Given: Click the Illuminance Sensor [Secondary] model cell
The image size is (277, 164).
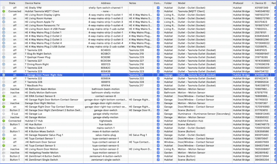Looking at the screenshot, I should coord(204,114).
